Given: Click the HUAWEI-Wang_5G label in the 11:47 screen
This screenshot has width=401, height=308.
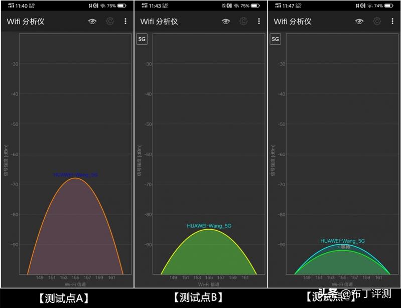Looking at the screenshot, I should (x=342, y=241).
